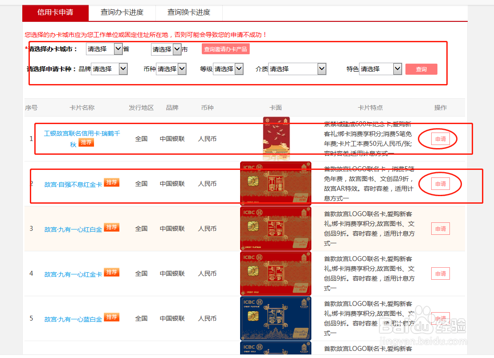Open the 故宫·九有一心红白金 card link

(x=73, y=228)
